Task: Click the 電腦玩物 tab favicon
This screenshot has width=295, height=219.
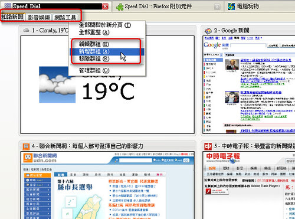Action: [x=231, y=6]
